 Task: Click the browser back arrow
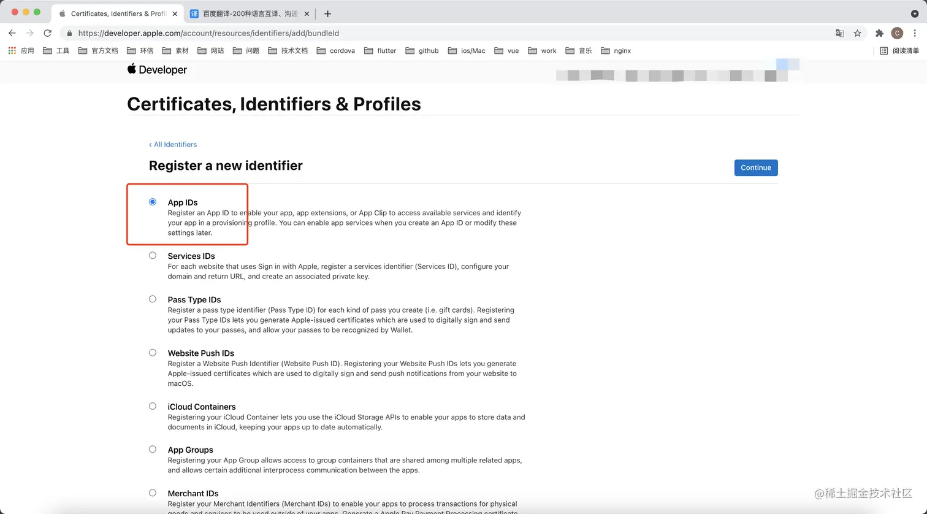coord(12,33)
